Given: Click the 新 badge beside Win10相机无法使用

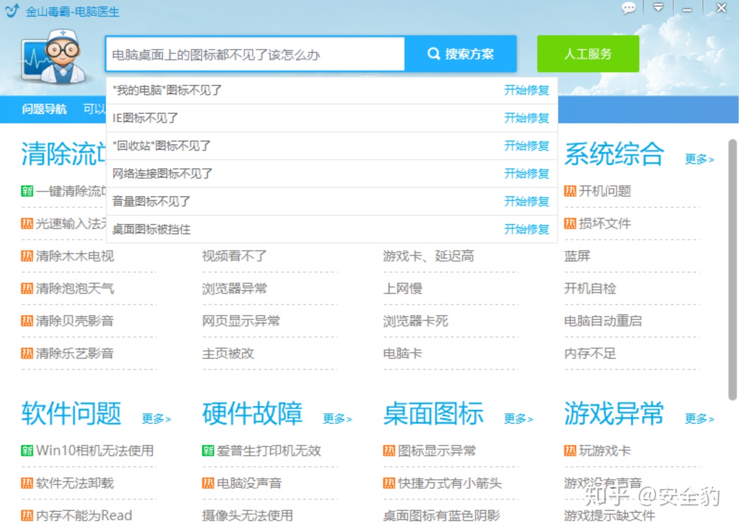Looking at the screenshot, I should pos(27,451).
